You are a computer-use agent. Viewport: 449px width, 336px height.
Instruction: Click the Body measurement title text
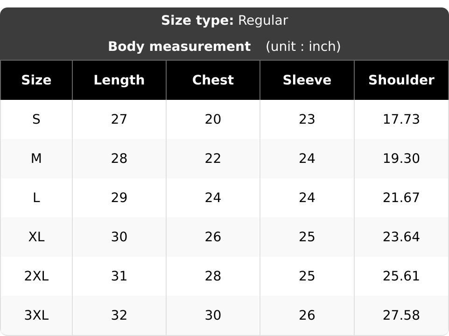point(179,47)
